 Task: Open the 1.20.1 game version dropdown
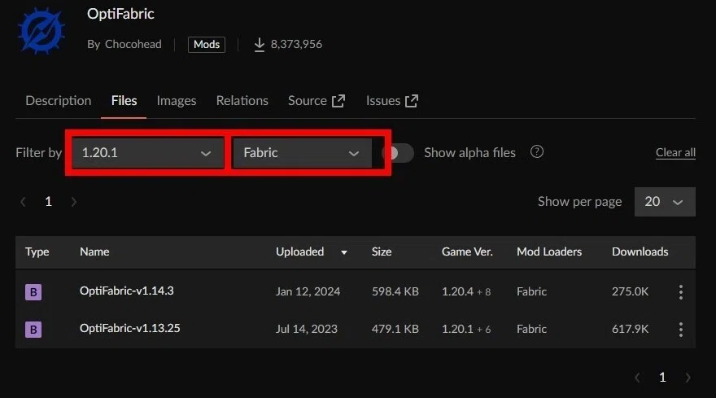pos(147,153)
